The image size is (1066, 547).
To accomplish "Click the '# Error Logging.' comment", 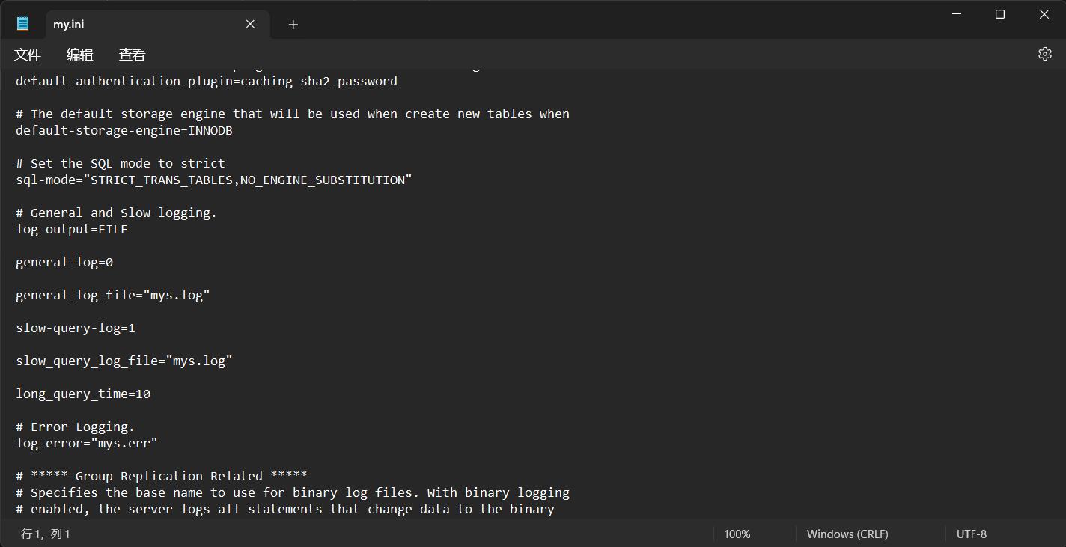I will click(76, 427).
